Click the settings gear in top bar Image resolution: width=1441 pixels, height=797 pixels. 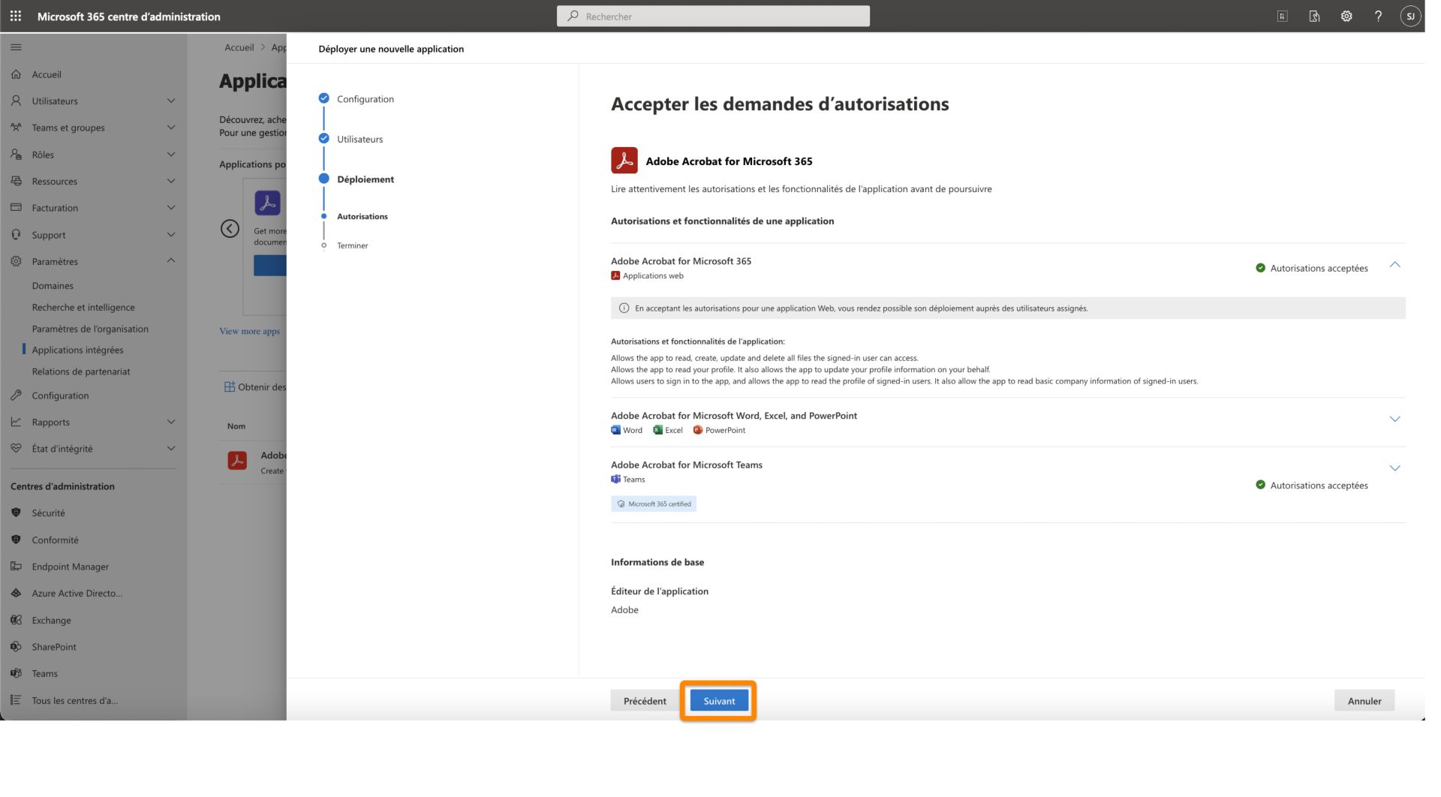point(1346,16)
